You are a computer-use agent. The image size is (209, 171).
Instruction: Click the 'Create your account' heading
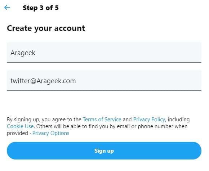point(46,28)
